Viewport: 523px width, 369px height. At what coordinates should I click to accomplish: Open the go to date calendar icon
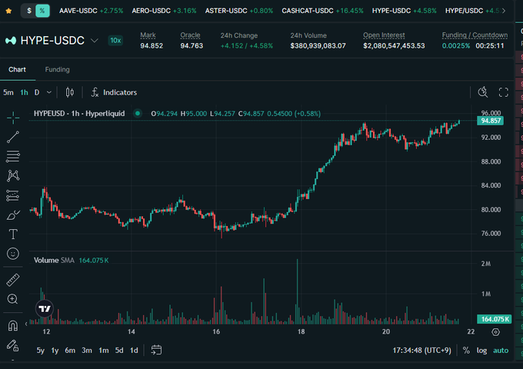pos(156,350)
